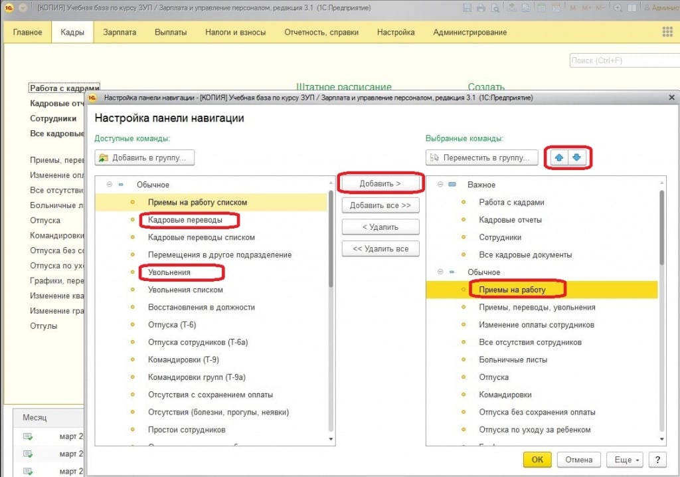
Task: Collapse Обычное group in available commands
Action: [x=109, y=185]
